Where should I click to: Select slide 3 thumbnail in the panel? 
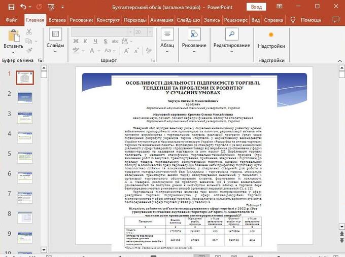tap(24, 116)
